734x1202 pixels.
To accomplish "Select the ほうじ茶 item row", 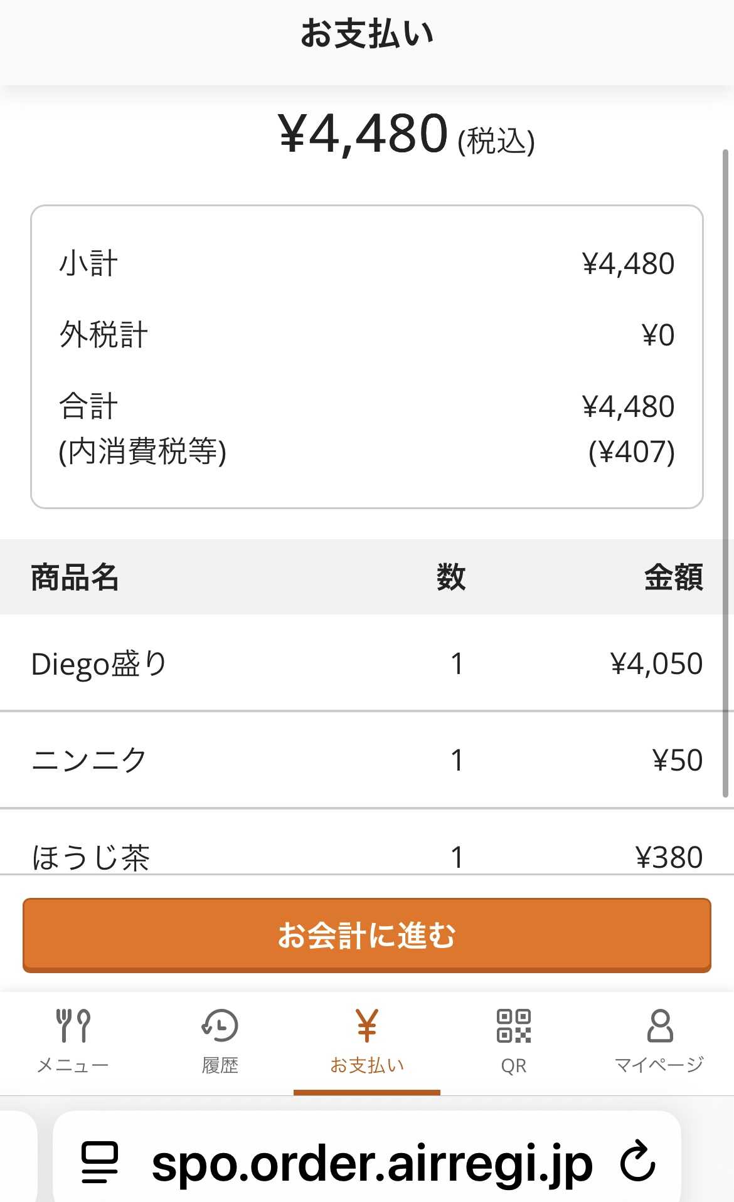I will pyautogui.click(x=367, y=855).
